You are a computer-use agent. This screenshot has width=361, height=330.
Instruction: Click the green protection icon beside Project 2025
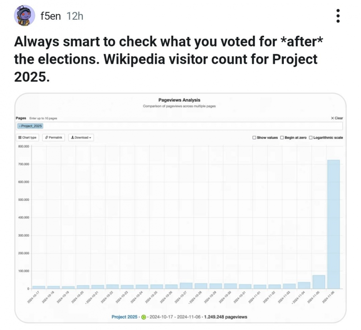tap(144, 317)
